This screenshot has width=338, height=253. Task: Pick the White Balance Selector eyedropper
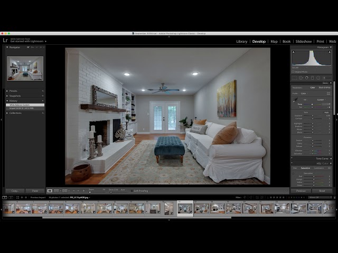point(295,100)
